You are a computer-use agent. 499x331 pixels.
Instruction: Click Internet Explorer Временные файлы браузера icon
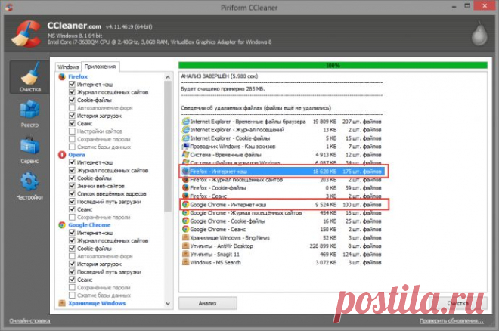185,122
